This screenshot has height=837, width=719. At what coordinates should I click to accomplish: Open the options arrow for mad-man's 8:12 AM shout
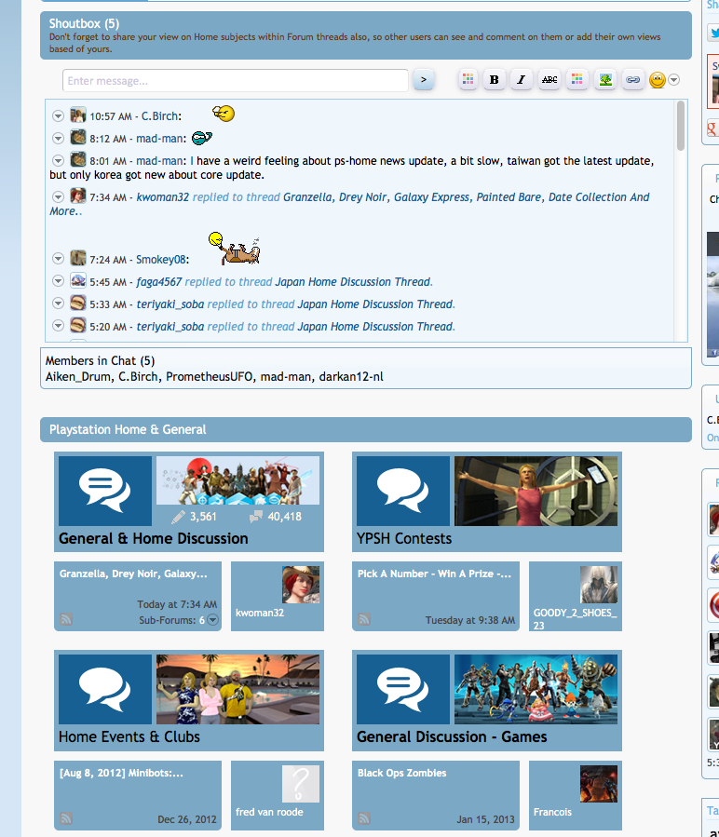(59, 138)
